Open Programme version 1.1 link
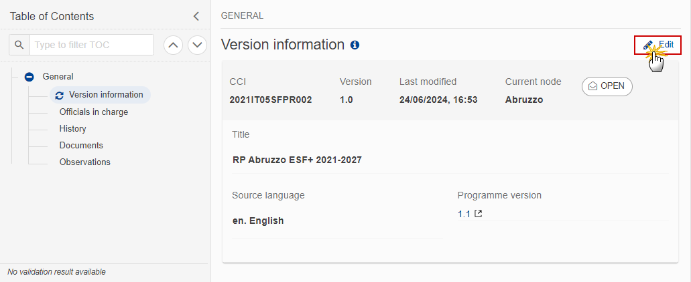Screen dimensions: 691x282 click(464, 215)
